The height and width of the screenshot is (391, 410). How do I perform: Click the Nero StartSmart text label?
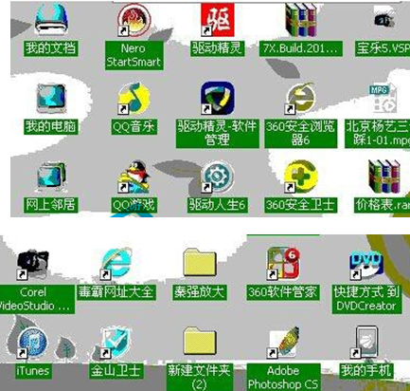click(134, 55)
